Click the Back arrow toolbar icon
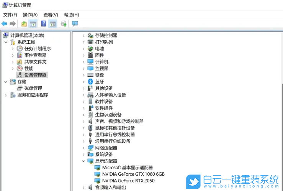The height and width of the screenshot is (191, 283). (x=4, y=24)
